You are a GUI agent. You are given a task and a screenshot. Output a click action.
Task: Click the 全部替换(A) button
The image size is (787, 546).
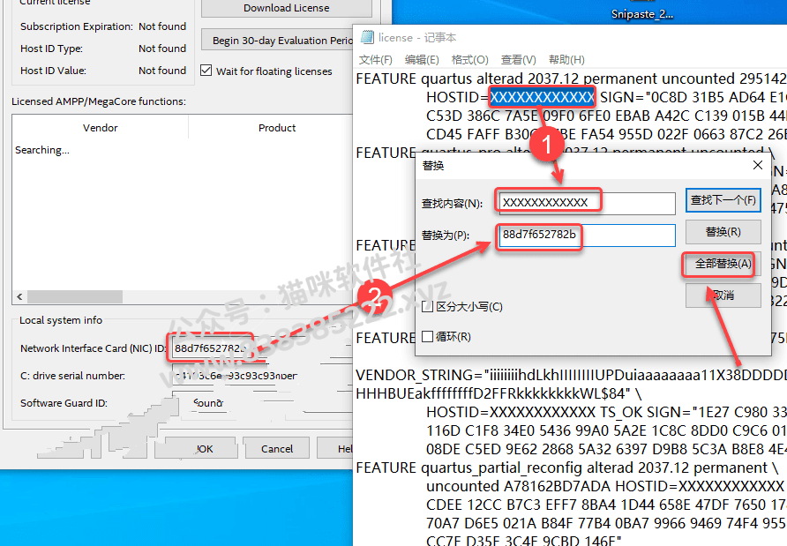[723, 264]
